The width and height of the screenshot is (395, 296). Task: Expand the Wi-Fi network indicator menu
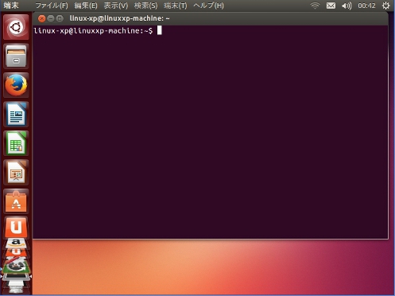pyautogui.click(x=315, y=6)
